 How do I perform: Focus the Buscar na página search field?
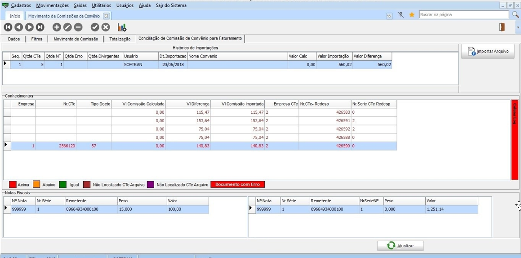(x=463, y=15)
